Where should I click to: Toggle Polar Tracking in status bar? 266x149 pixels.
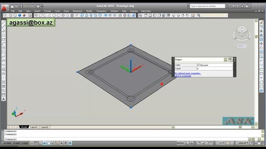point(44,143)
